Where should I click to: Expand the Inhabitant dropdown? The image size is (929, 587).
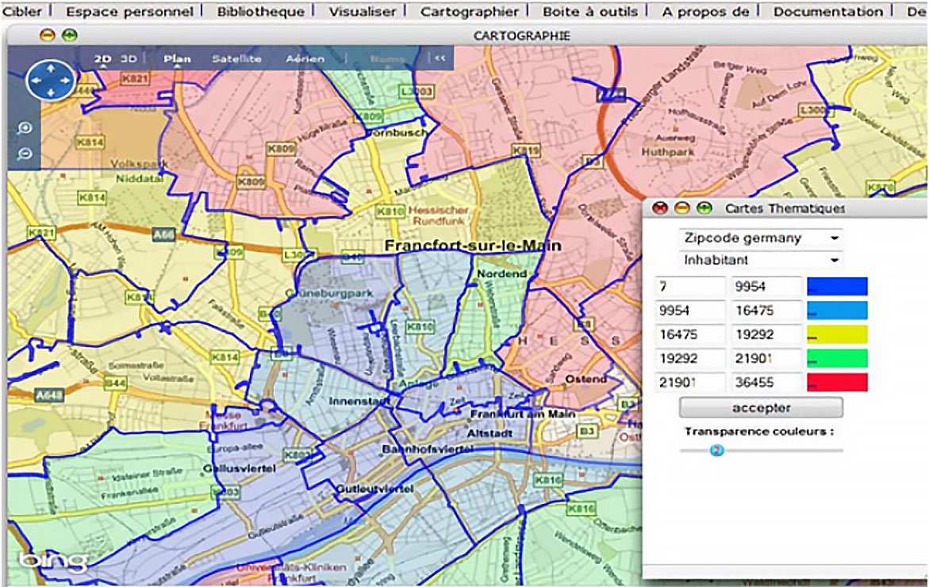pos(761,260)
